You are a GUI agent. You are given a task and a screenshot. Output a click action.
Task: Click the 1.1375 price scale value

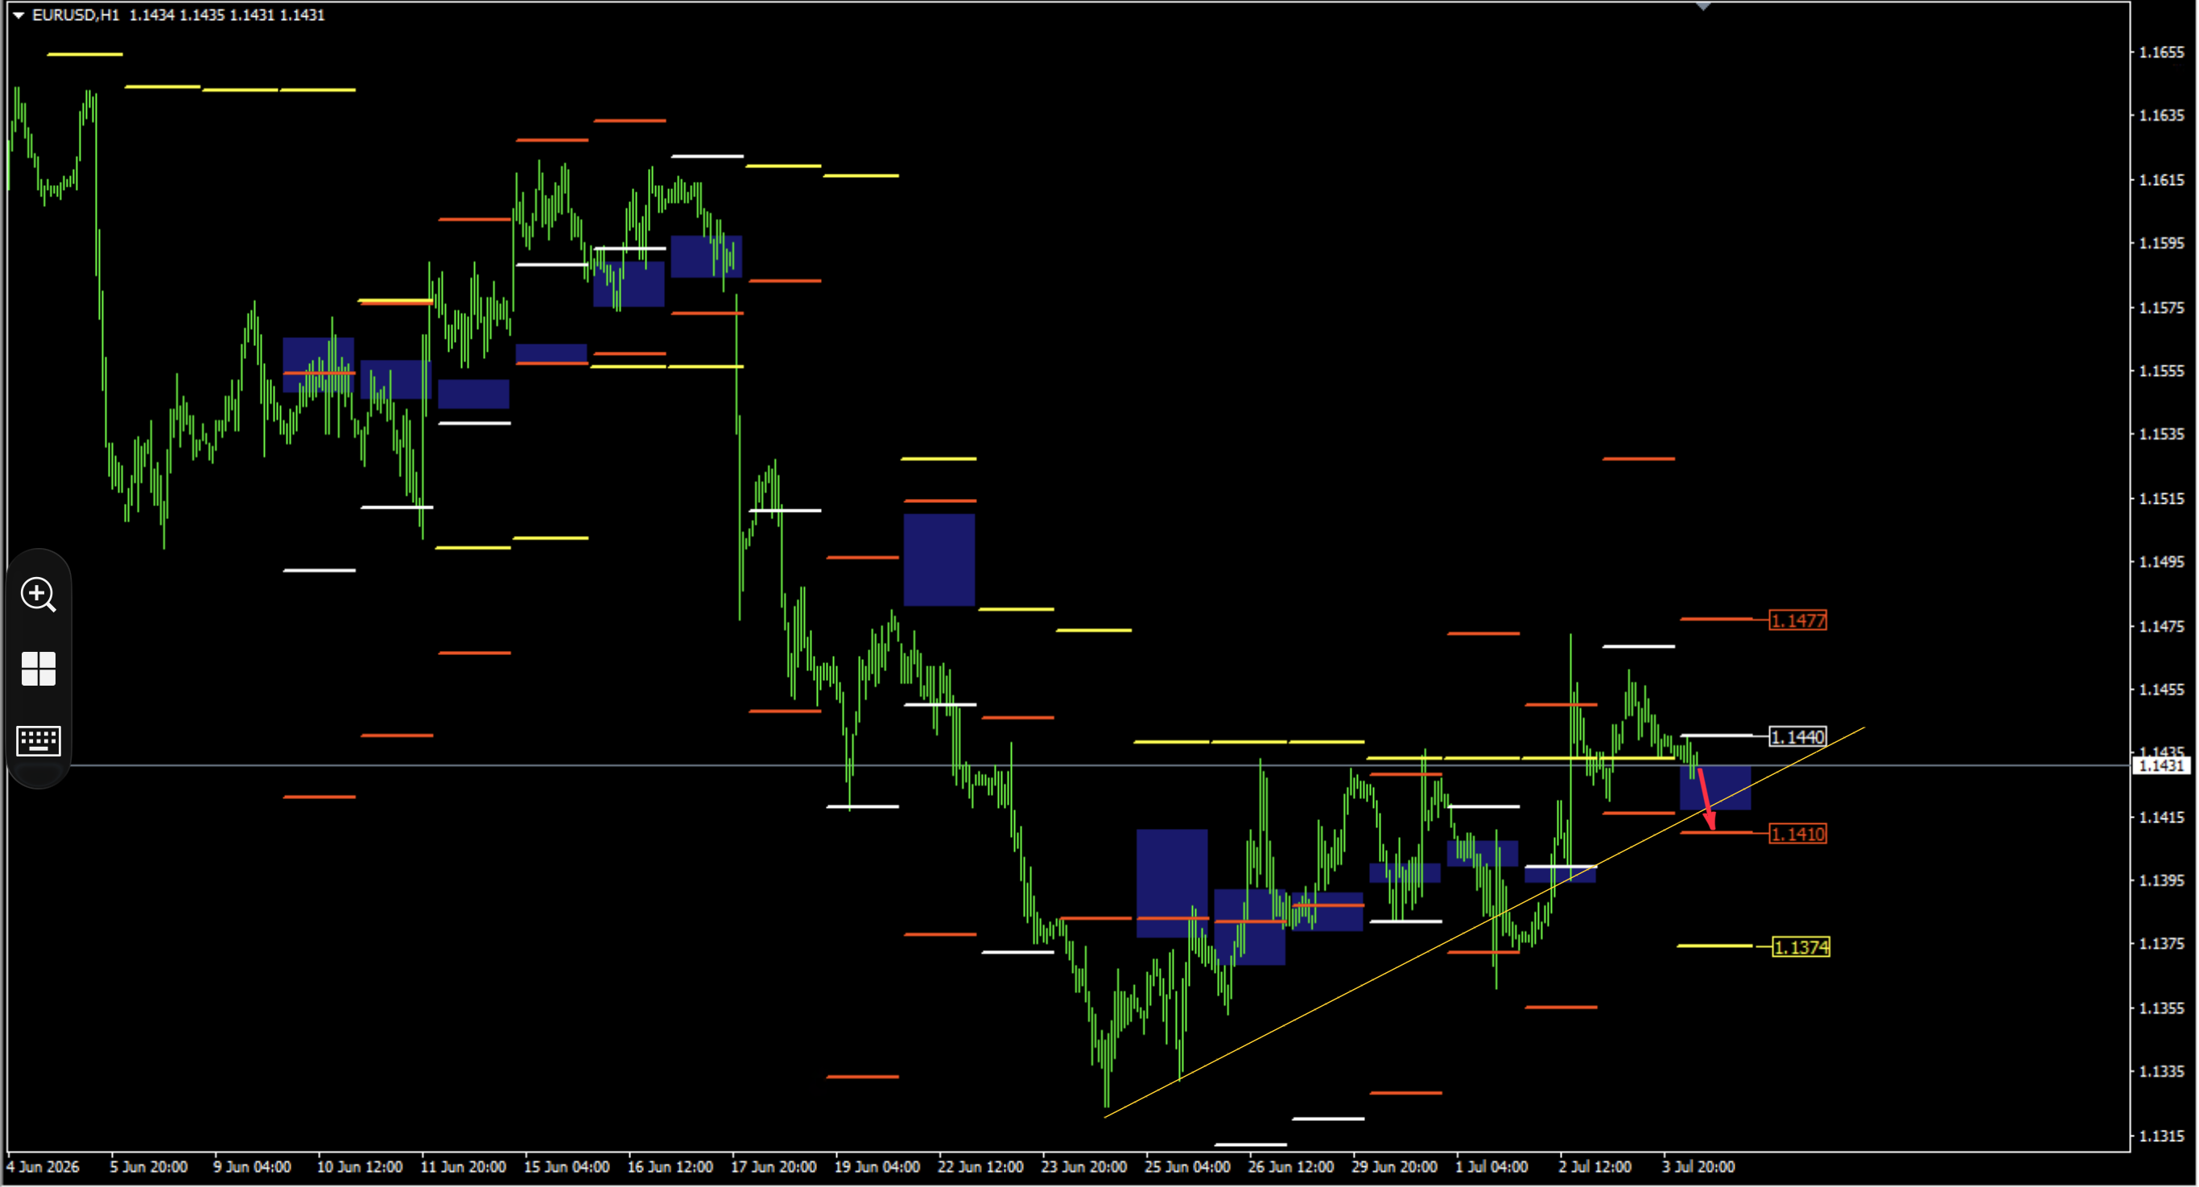[2161, 944]
